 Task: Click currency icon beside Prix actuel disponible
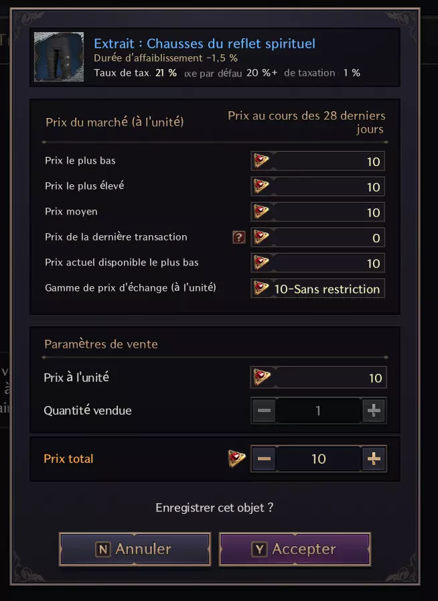pos(261,263)
